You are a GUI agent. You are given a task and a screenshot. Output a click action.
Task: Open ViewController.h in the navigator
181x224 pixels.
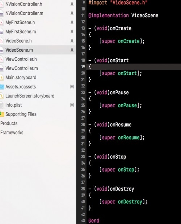coord(21,59)
